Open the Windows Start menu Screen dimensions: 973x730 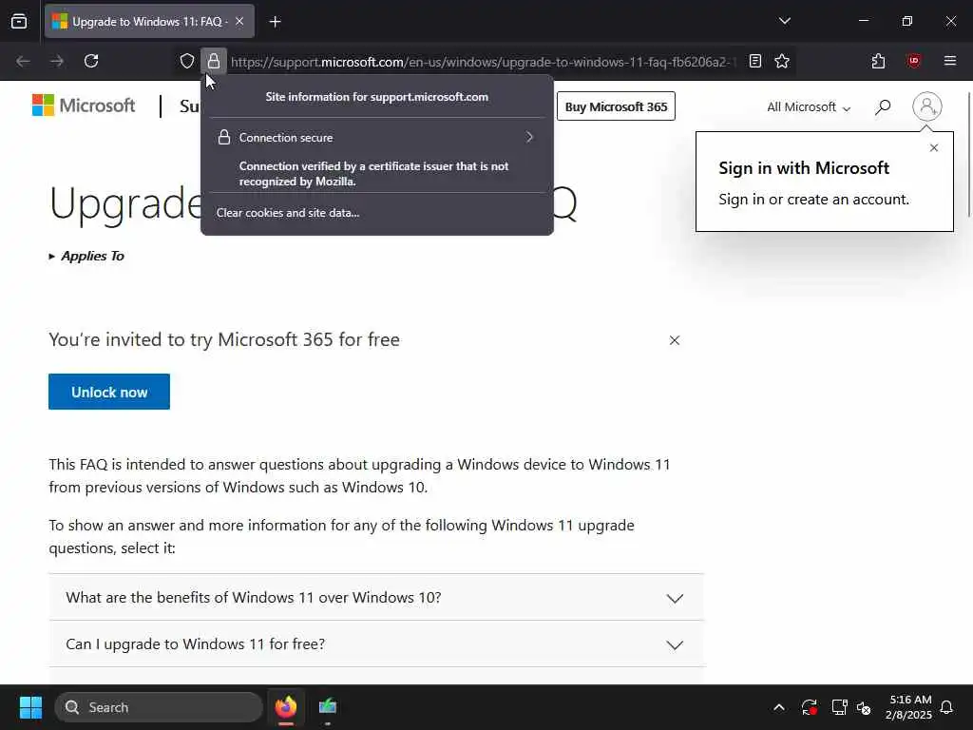[30, 707]
